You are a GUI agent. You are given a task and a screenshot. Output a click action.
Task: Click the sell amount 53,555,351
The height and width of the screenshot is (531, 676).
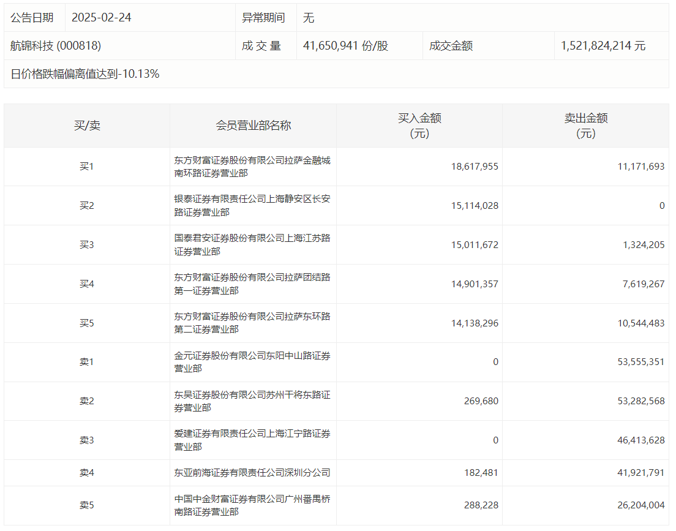point(640,362)
